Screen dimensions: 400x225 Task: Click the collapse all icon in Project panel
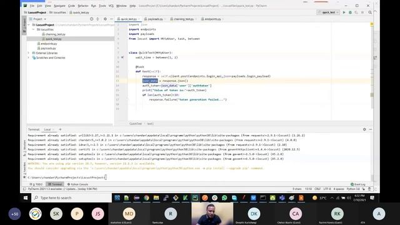click(97, 19)
